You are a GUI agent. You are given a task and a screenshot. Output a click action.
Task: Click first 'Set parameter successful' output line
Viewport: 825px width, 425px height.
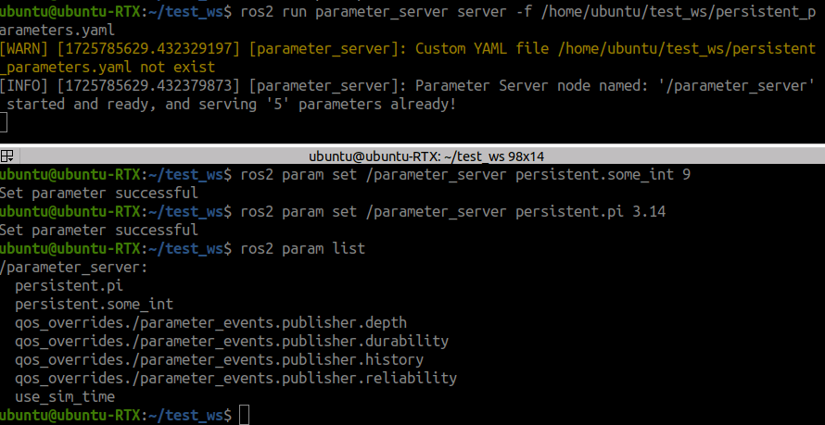click(99, 194)
